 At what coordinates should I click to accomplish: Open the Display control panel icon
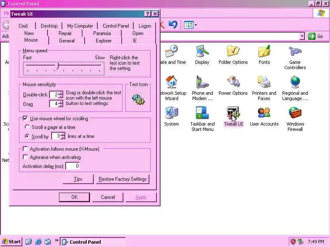coord(202,51)
